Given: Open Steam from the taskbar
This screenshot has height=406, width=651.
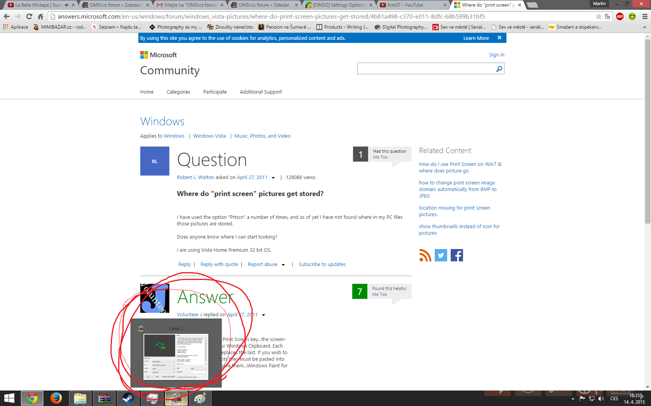Looking at the screenshot, I should 128,398.
